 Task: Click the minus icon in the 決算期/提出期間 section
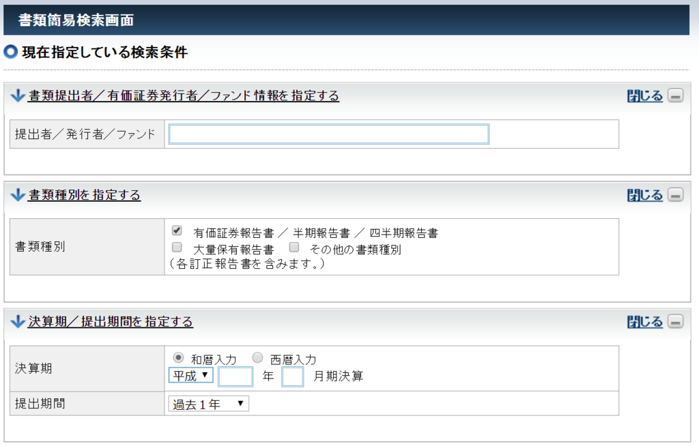(676, 322)
